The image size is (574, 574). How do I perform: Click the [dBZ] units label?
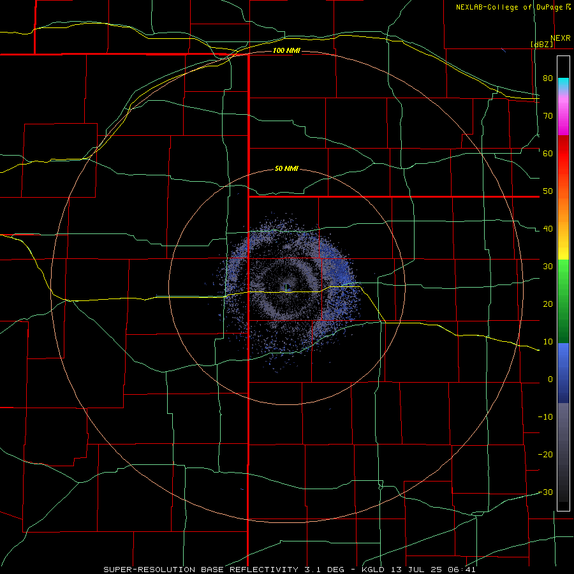pos(541,45)
